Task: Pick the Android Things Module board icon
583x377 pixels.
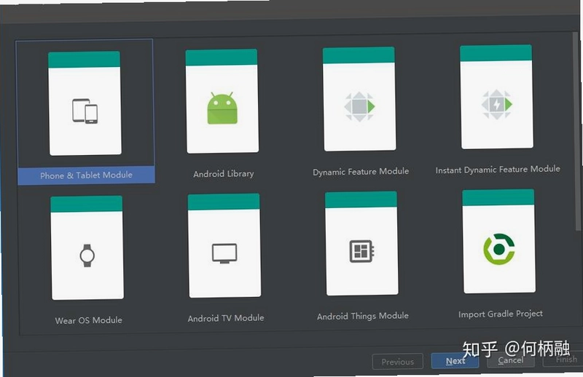Action: [361, 251]
